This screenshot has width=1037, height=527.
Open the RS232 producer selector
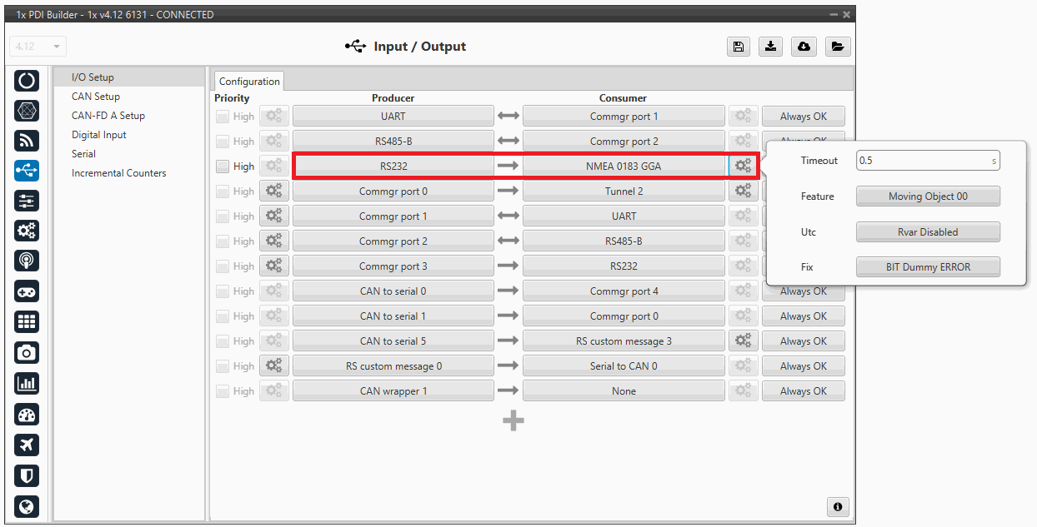coord(393,167)
